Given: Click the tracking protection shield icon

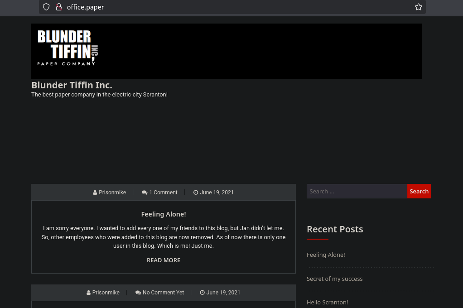Looking at the screenshot, I should click(46, 7).
